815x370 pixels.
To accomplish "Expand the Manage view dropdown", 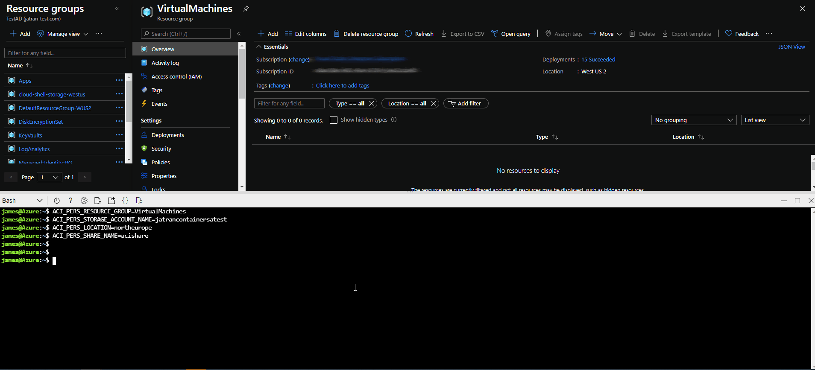I will pyautogui.click(x=63, y=34).
